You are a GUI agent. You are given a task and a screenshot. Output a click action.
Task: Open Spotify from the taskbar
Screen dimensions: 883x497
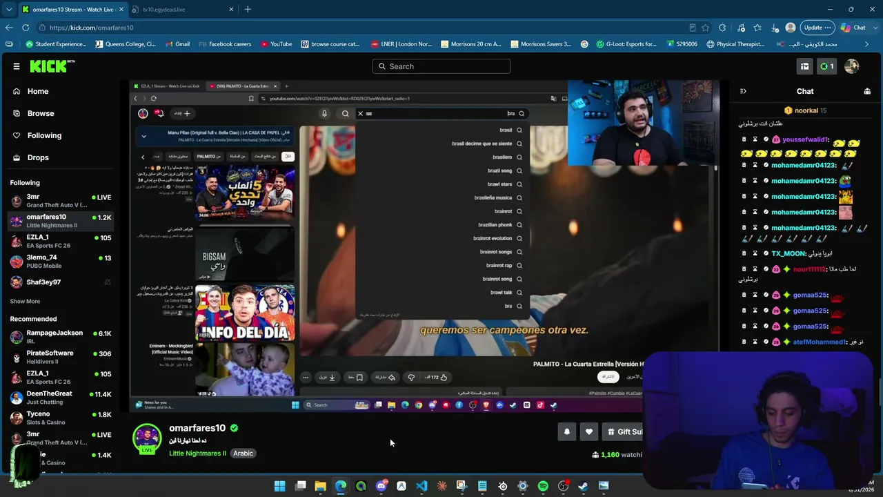click(543, 486)
